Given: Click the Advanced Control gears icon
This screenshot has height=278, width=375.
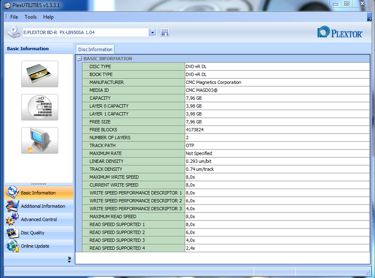Looking at the screenshot, I should point(12,219).
